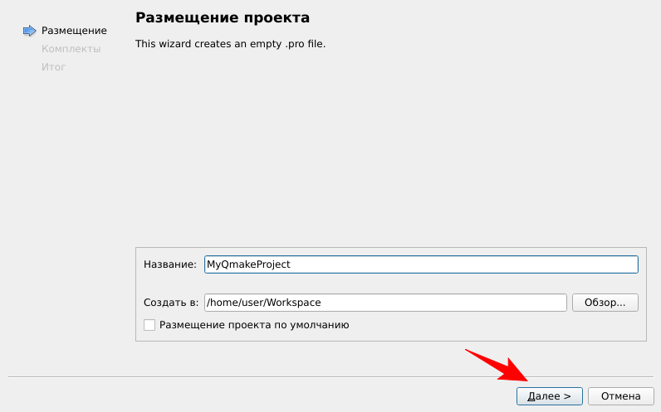Image resolution: width=661 pixels, height=412 pixels.
Task: Click the Название input field with MyQmakeProject
Action: (x=420, y=264)
